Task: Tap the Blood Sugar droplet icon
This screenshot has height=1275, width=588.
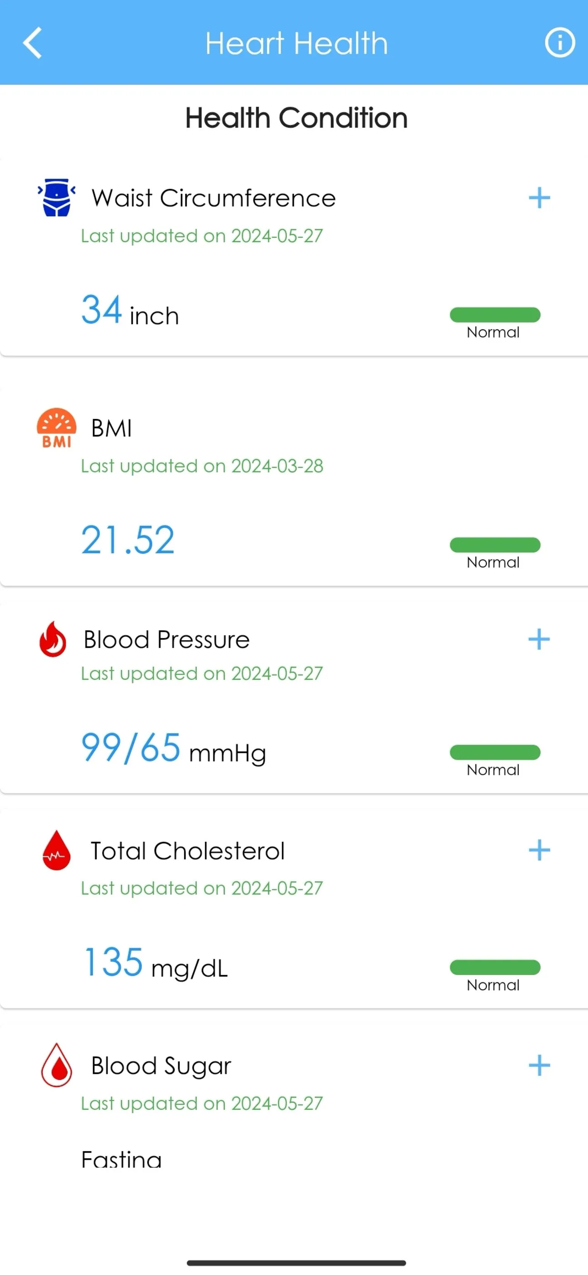Action: [x=57, y=1065]
